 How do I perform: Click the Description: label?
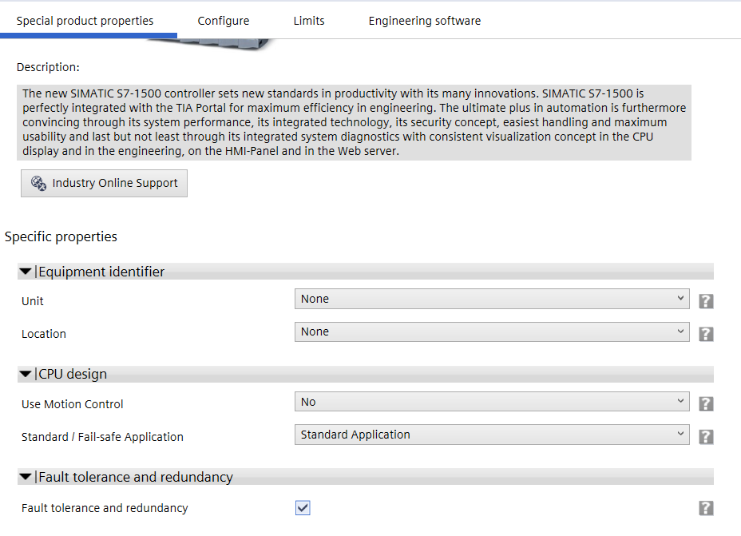point(48,67)
